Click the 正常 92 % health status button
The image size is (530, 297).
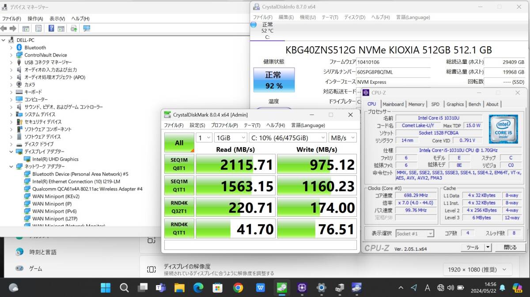click(x=274, y=80)
